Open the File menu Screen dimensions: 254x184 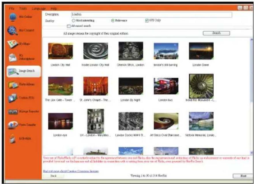tap(12, 8)
